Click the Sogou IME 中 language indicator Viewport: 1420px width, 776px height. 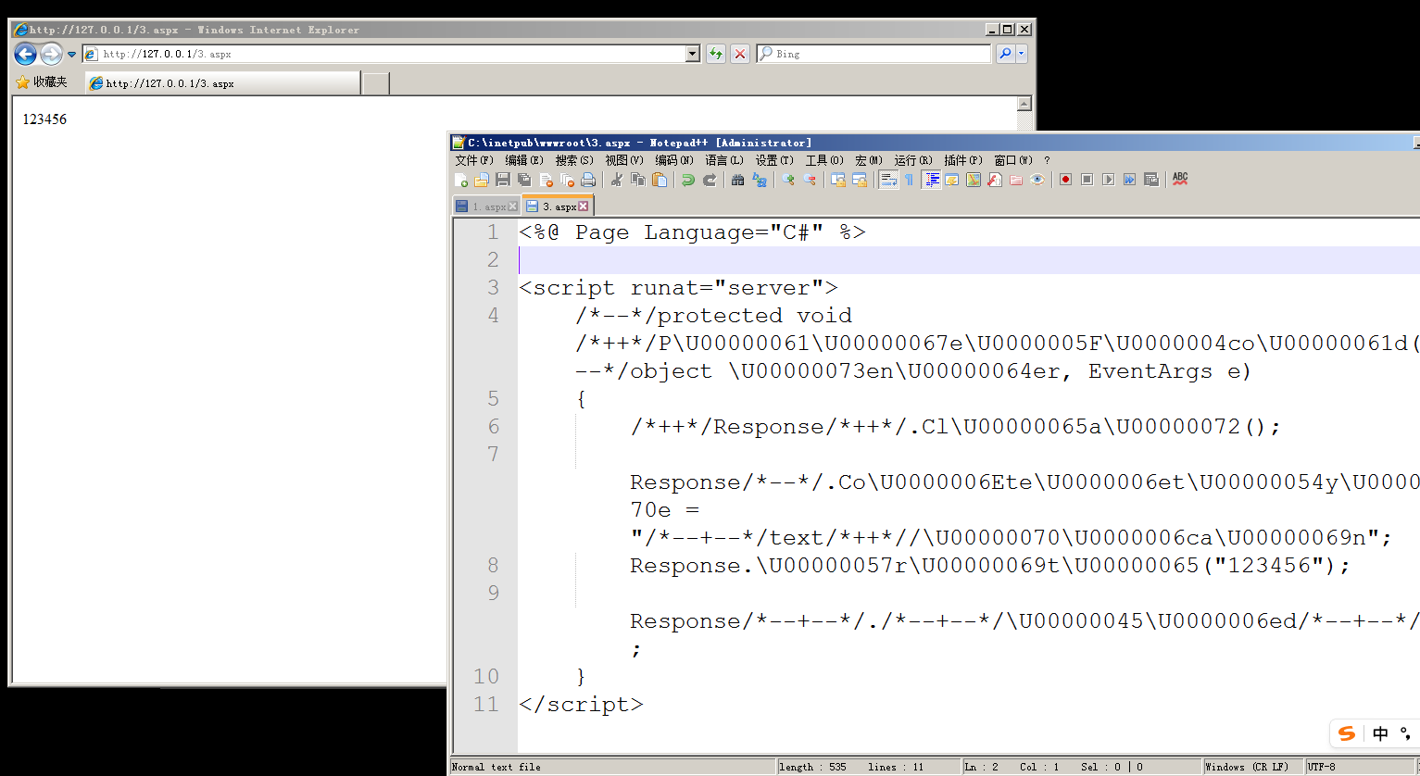[1380, 733]
